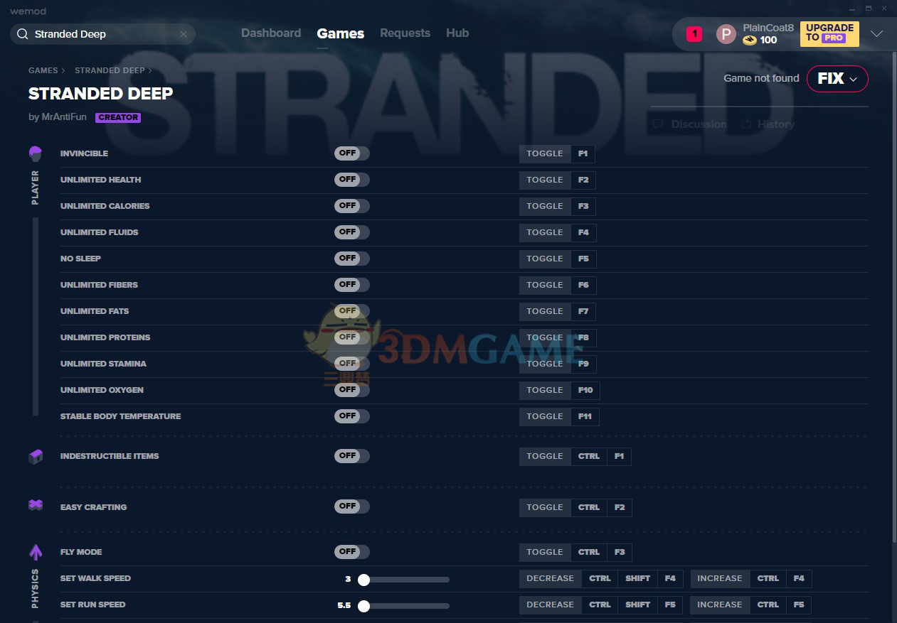
Task: Focus the Stranded Deep search field
Action: (x=103, y=34)
